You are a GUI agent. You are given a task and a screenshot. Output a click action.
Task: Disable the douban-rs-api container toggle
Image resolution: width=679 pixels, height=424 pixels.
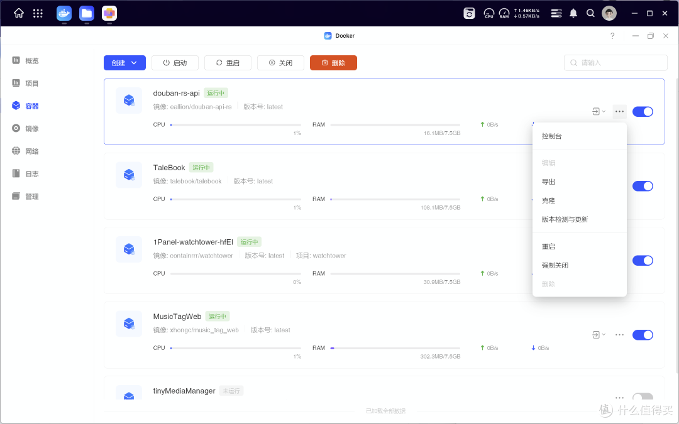(x=643, y=112)
